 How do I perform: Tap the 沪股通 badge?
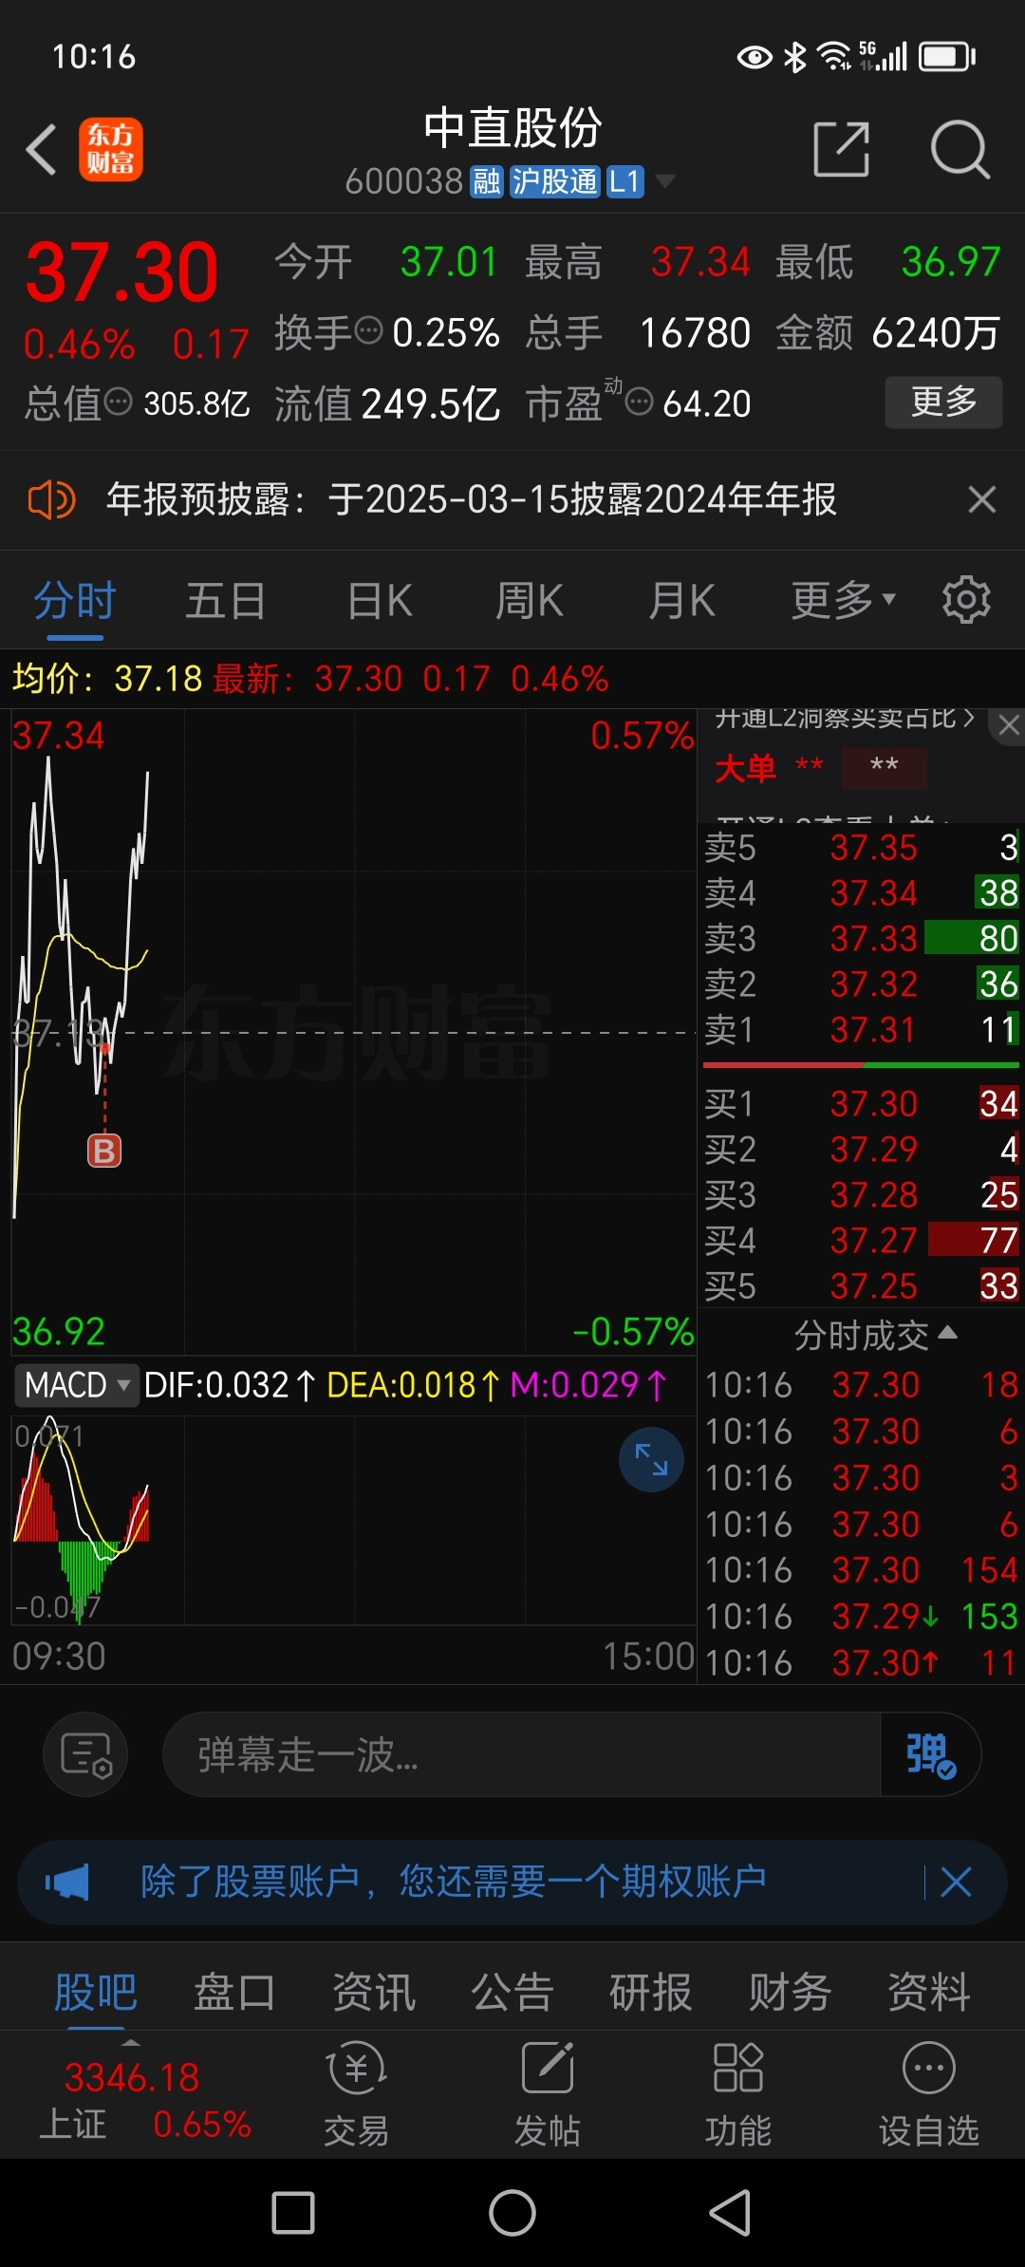(555, 180)
